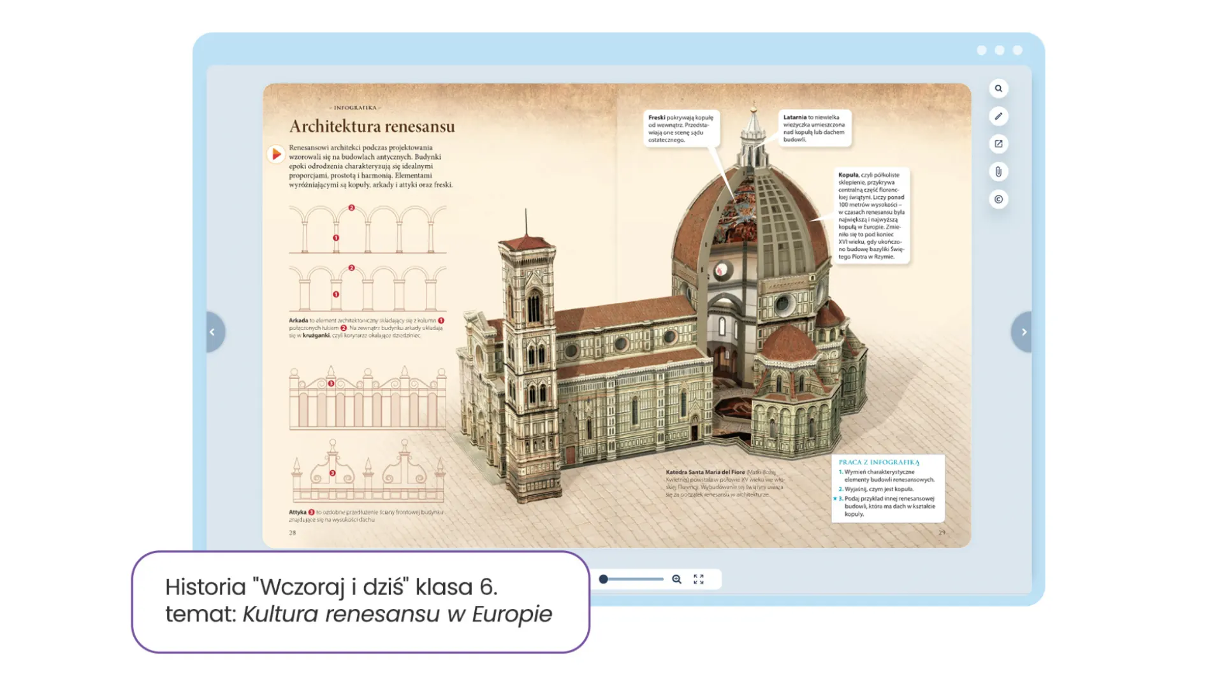
Task: Select the pencil annotation tool
Action: [x=998, y=116]
